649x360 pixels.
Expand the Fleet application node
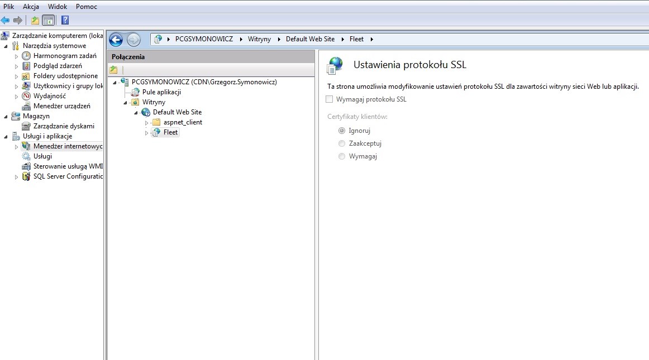pos(146,133)
